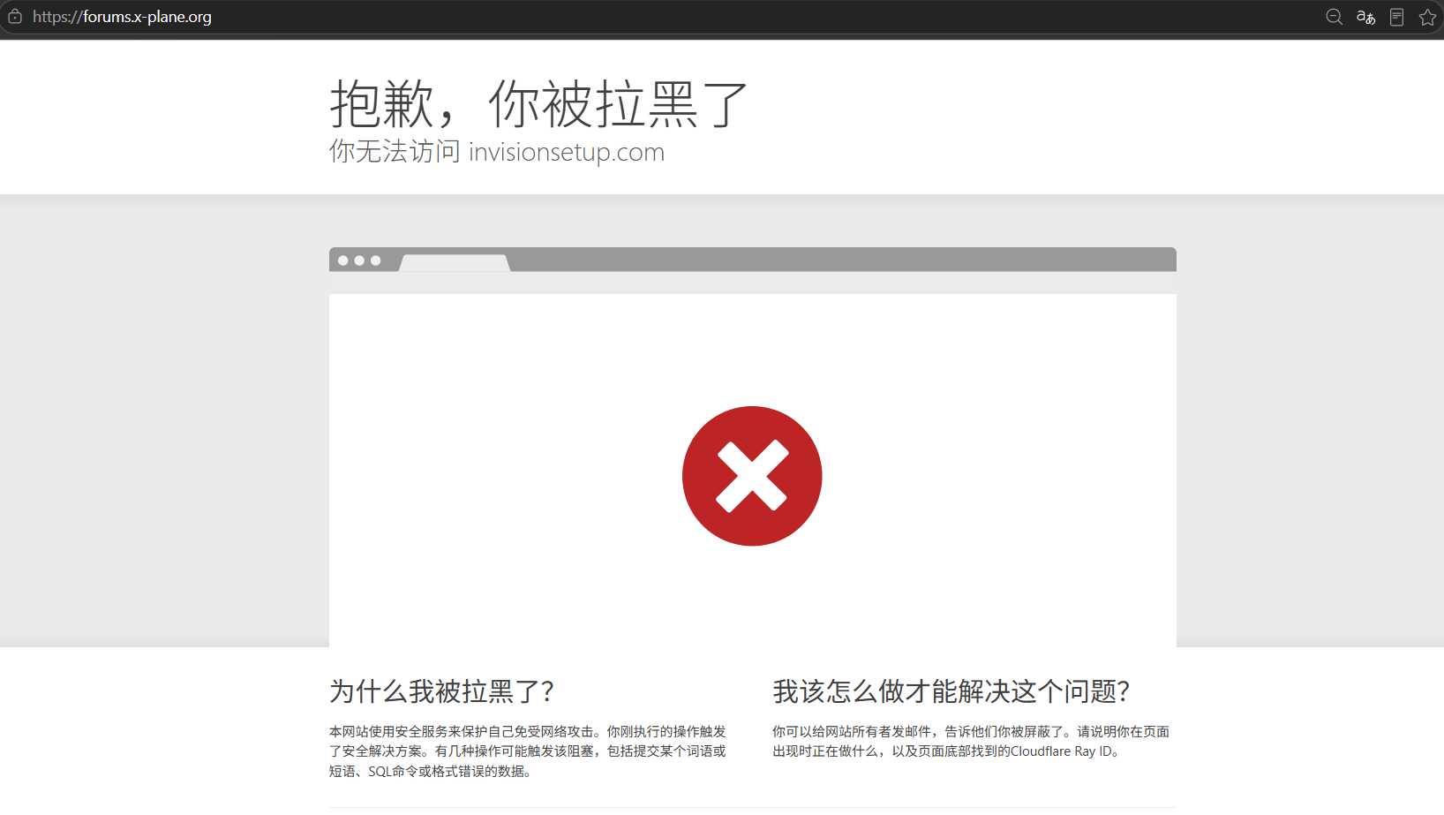Click the paragraph starting with 本网站使用安全服务
This screenshot has height=815, width=1444.
528,751
